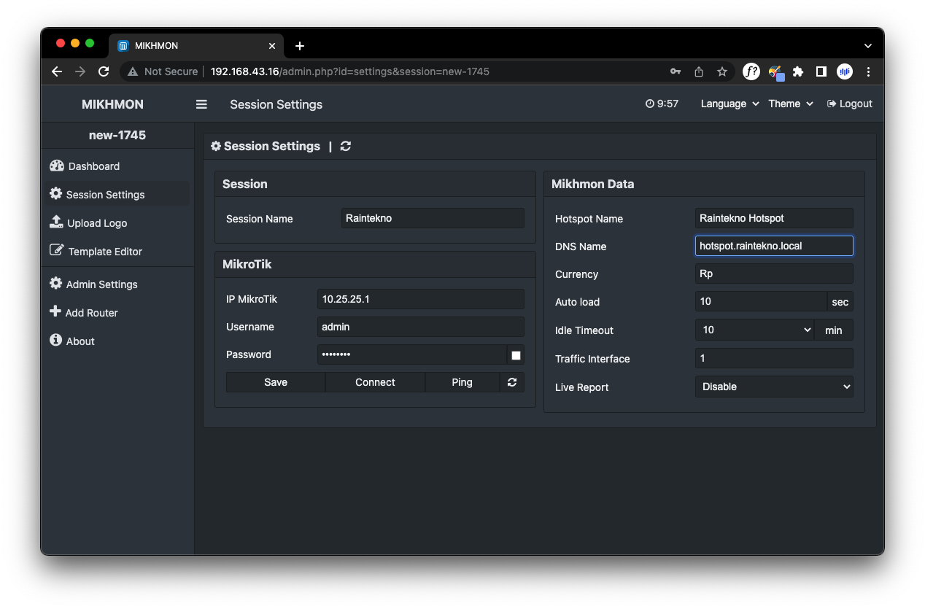Open the Template Editor sidebar item
Screen dimensions: 925x609
pyautogui.click(x=104, y=252)
